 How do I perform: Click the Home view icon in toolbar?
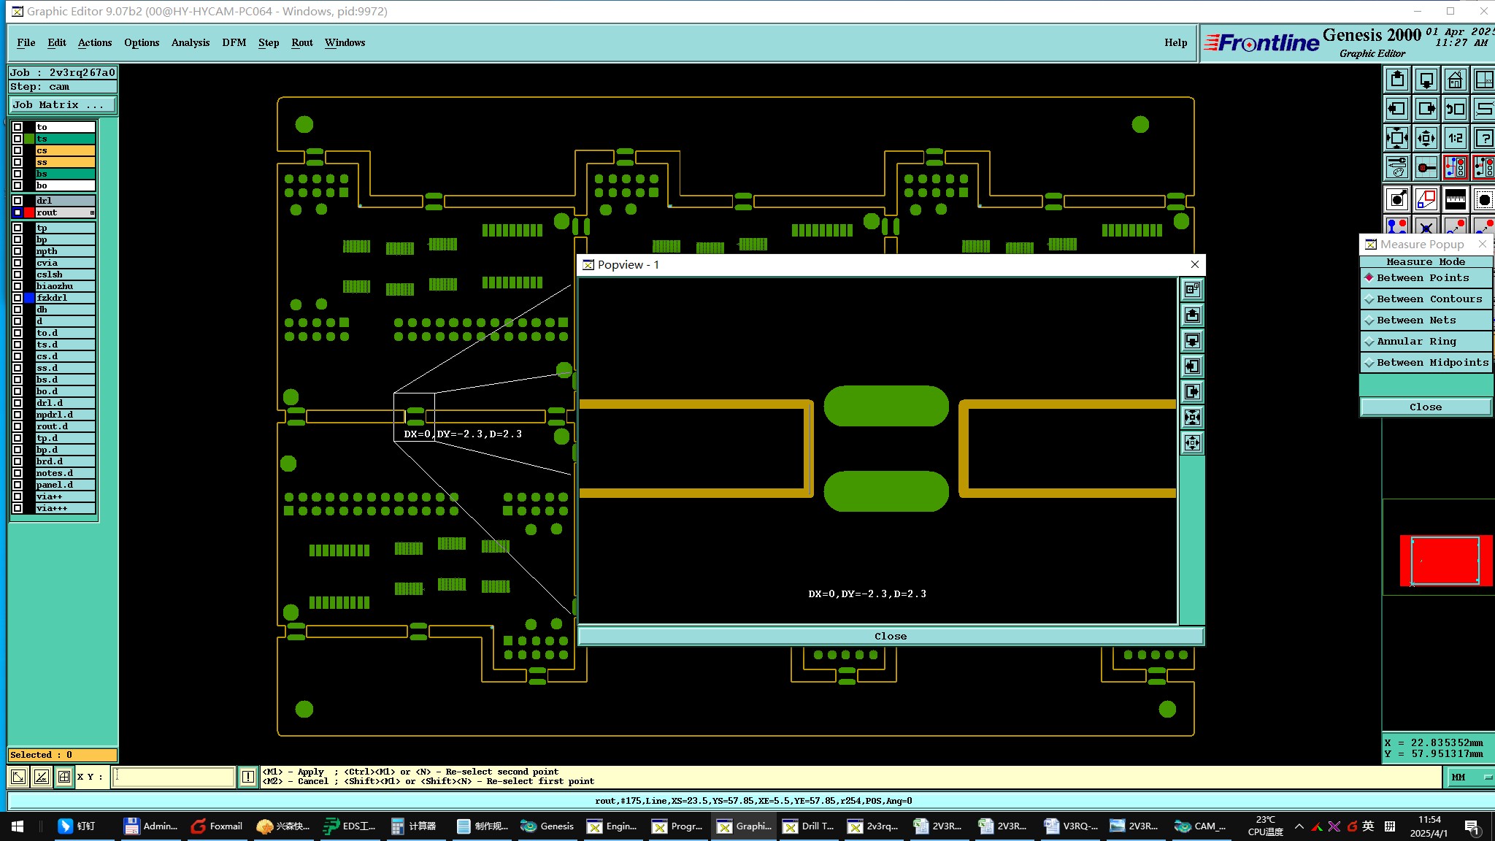coord(1455,80)
